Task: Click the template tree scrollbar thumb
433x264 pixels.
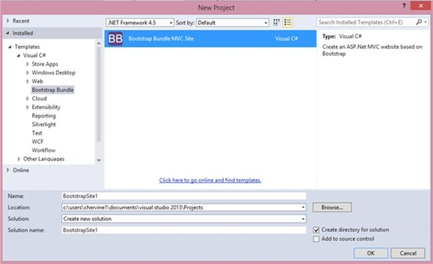Action: 99,94
